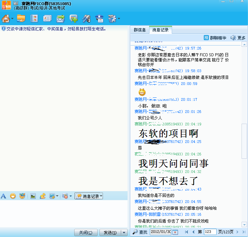Go to first page of history
248x237 pixels.
tap(187, 232)
